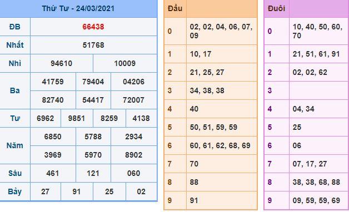This screenshot has width=349, height=212.
Task: Click Đuôi row 8 values 38, 38, 68, 88
Action: click(316, 182)
